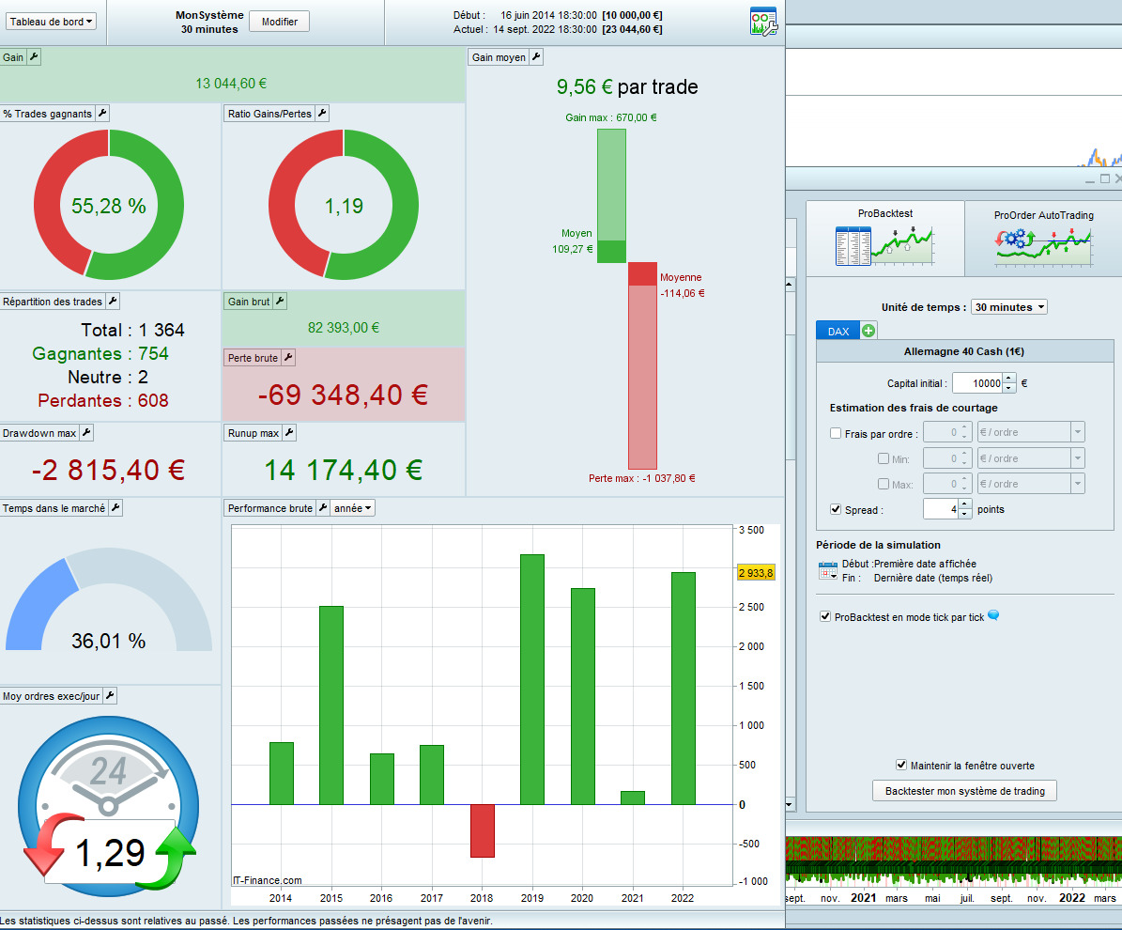
Task: Click the 13 044,60 € gain value
Action: [231, 83]
